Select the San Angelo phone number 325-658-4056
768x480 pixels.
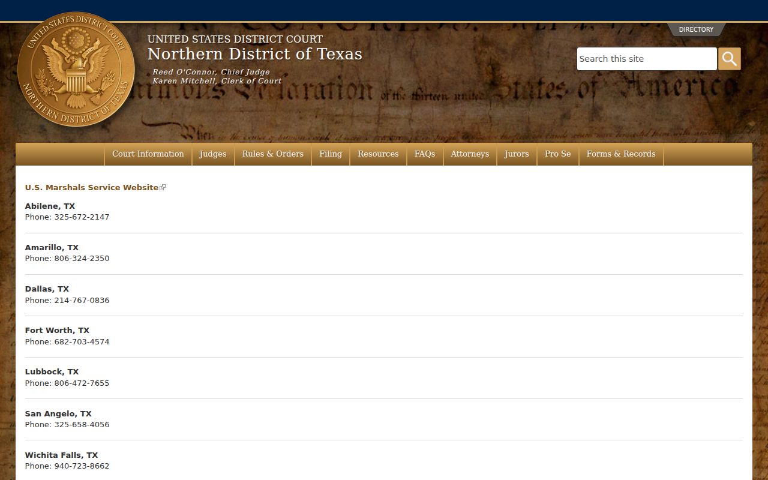tap(82, 425)
